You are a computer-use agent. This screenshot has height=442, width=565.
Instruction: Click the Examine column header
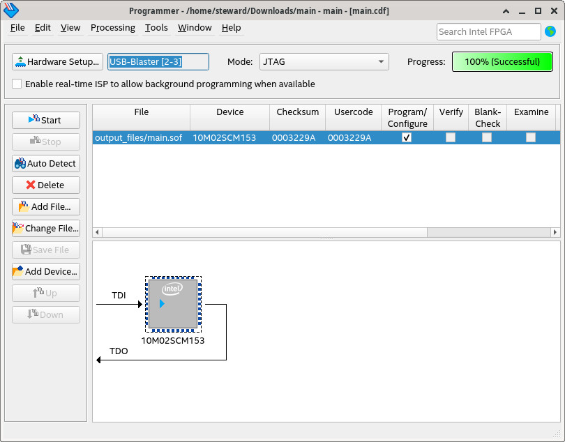point(531,117)
